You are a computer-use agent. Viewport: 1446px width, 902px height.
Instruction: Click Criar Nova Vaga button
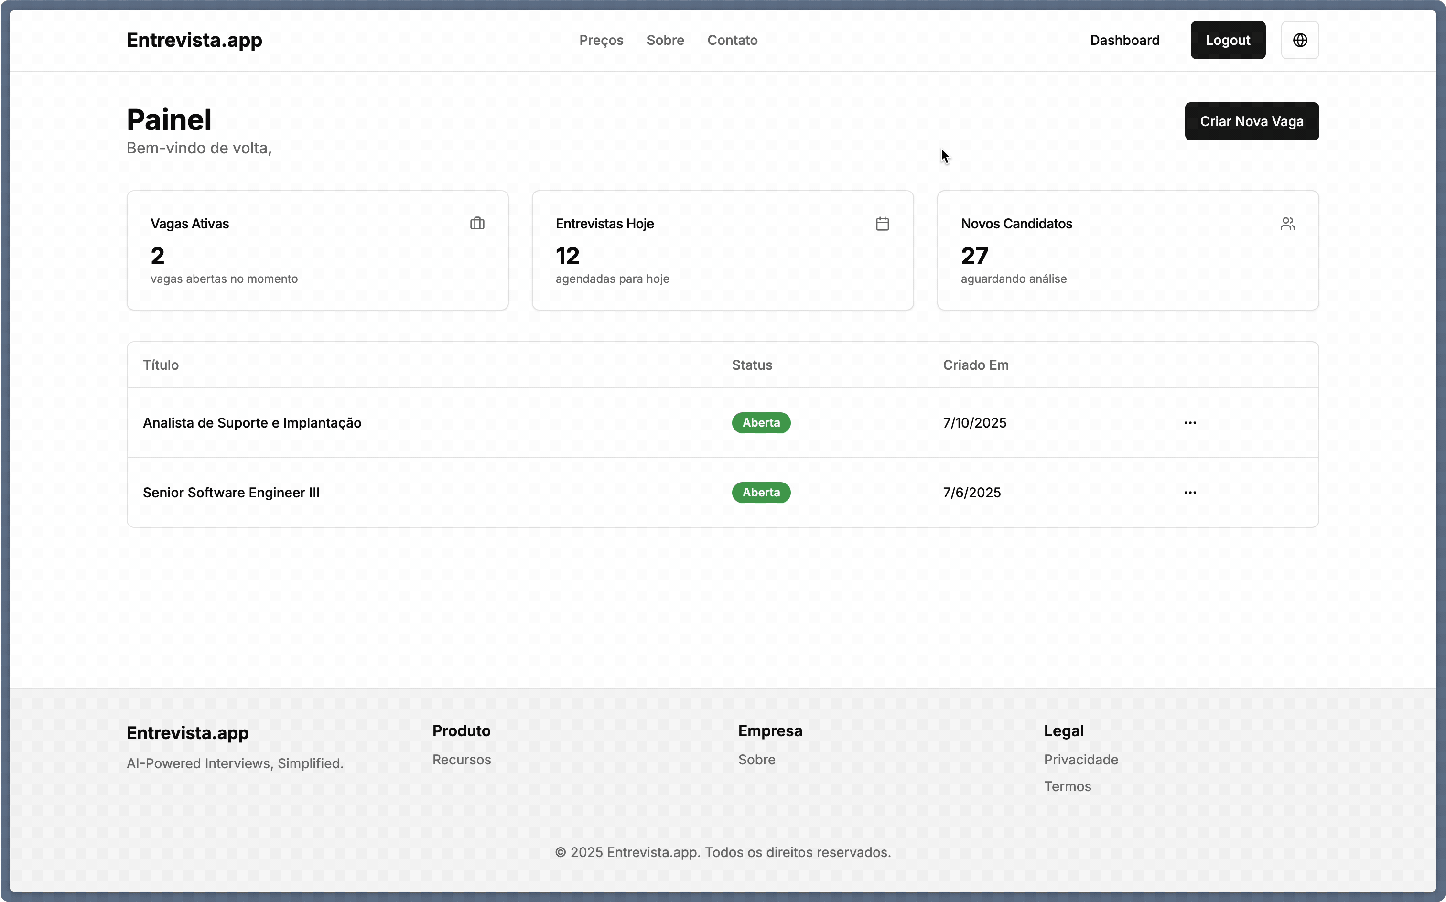1252,122
